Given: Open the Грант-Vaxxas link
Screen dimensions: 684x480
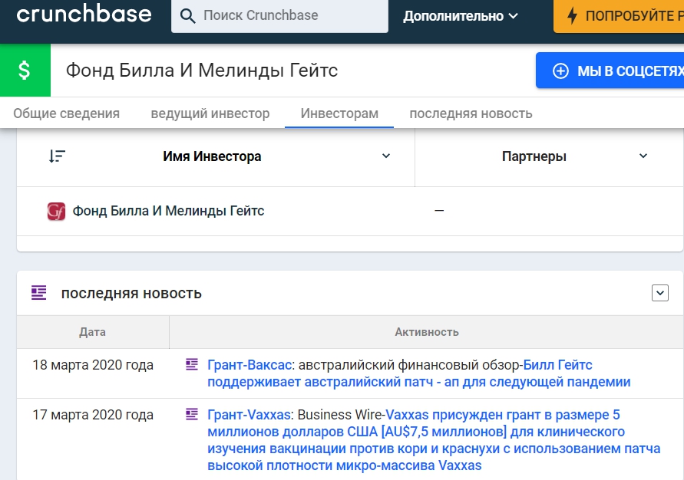Looking at the screenshot, I should [249, 415].
